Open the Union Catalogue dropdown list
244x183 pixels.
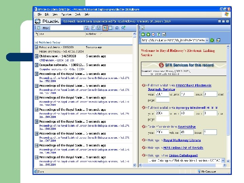pyautogui.click(x=223, y=160)
